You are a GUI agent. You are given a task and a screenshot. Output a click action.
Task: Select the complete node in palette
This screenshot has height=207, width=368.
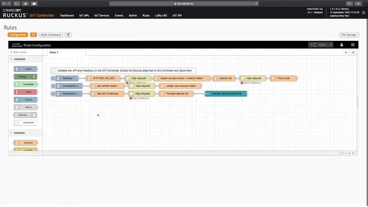25,85
